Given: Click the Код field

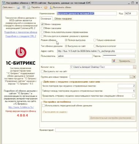Looking at the screenshot, I should pos(131,14).
